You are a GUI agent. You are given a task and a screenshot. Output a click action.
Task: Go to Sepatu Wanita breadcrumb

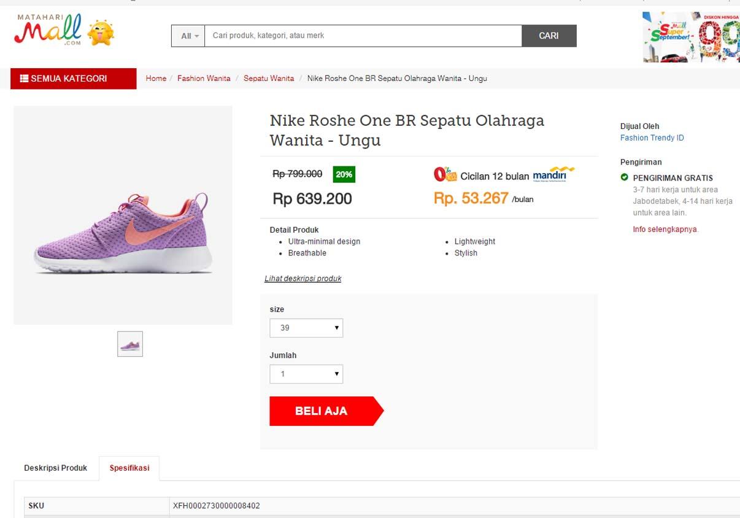tap(269, 79)
